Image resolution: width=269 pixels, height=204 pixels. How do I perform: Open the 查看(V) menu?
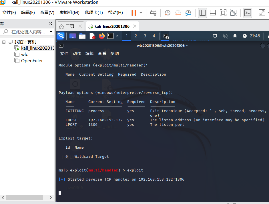(x=47, y=13)
